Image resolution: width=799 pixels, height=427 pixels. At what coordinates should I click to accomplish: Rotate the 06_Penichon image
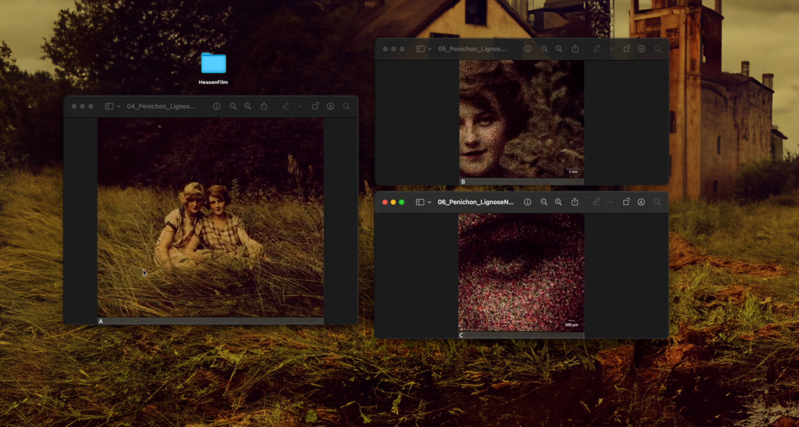[626, 202]
